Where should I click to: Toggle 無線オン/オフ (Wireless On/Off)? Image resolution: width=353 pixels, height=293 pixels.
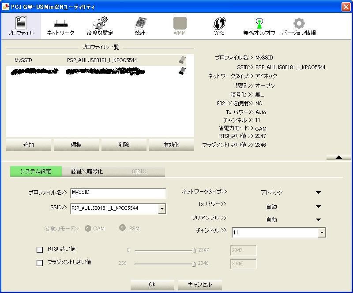(x=260, y=25)
